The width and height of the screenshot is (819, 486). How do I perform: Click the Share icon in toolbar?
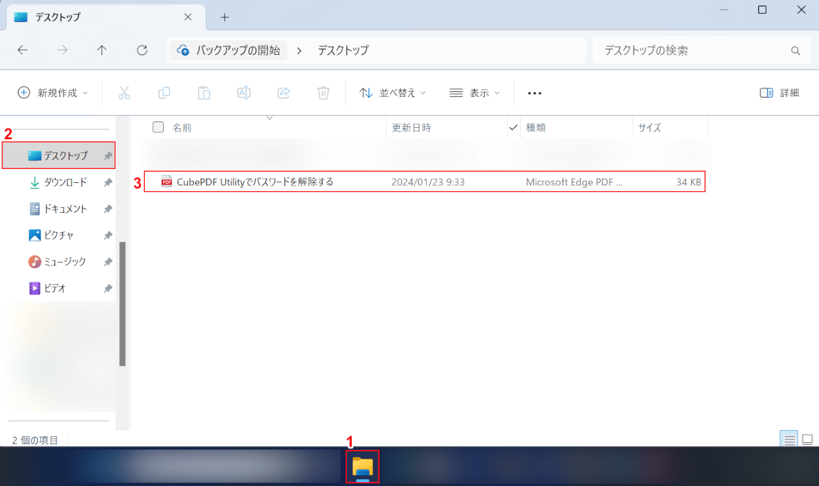coord(284,93)
